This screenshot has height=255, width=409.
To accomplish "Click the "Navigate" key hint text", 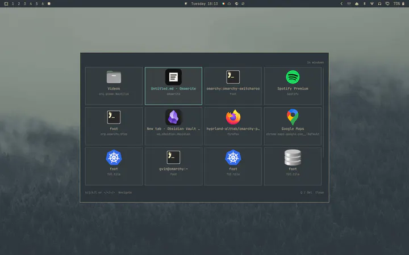I will (x=125, y=193).
